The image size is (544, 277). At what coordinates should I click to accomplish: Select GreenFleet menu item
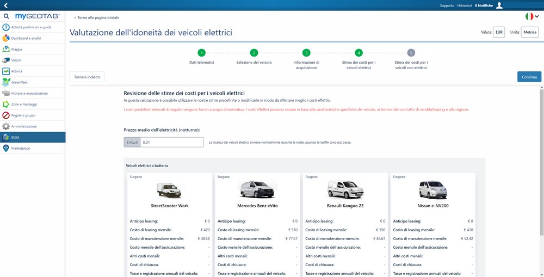[x=33, y=82]
